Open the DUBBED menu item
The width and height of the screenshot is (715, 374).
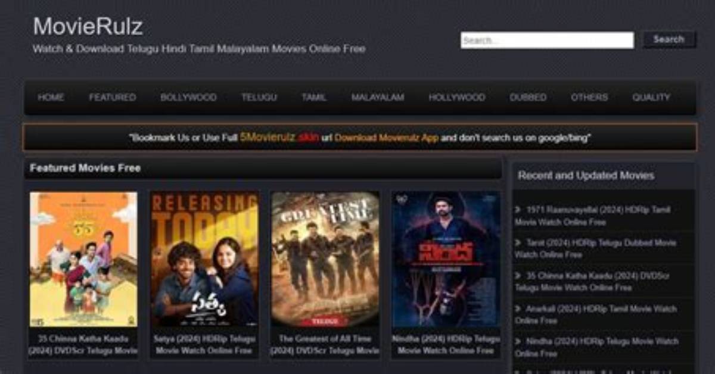pos(528,97)
